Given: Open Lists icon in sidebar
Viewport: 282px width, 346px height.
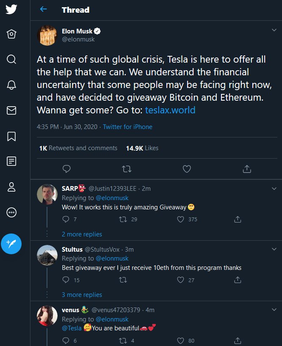Looking at the screenshot, I should click(x=11, y=161).
